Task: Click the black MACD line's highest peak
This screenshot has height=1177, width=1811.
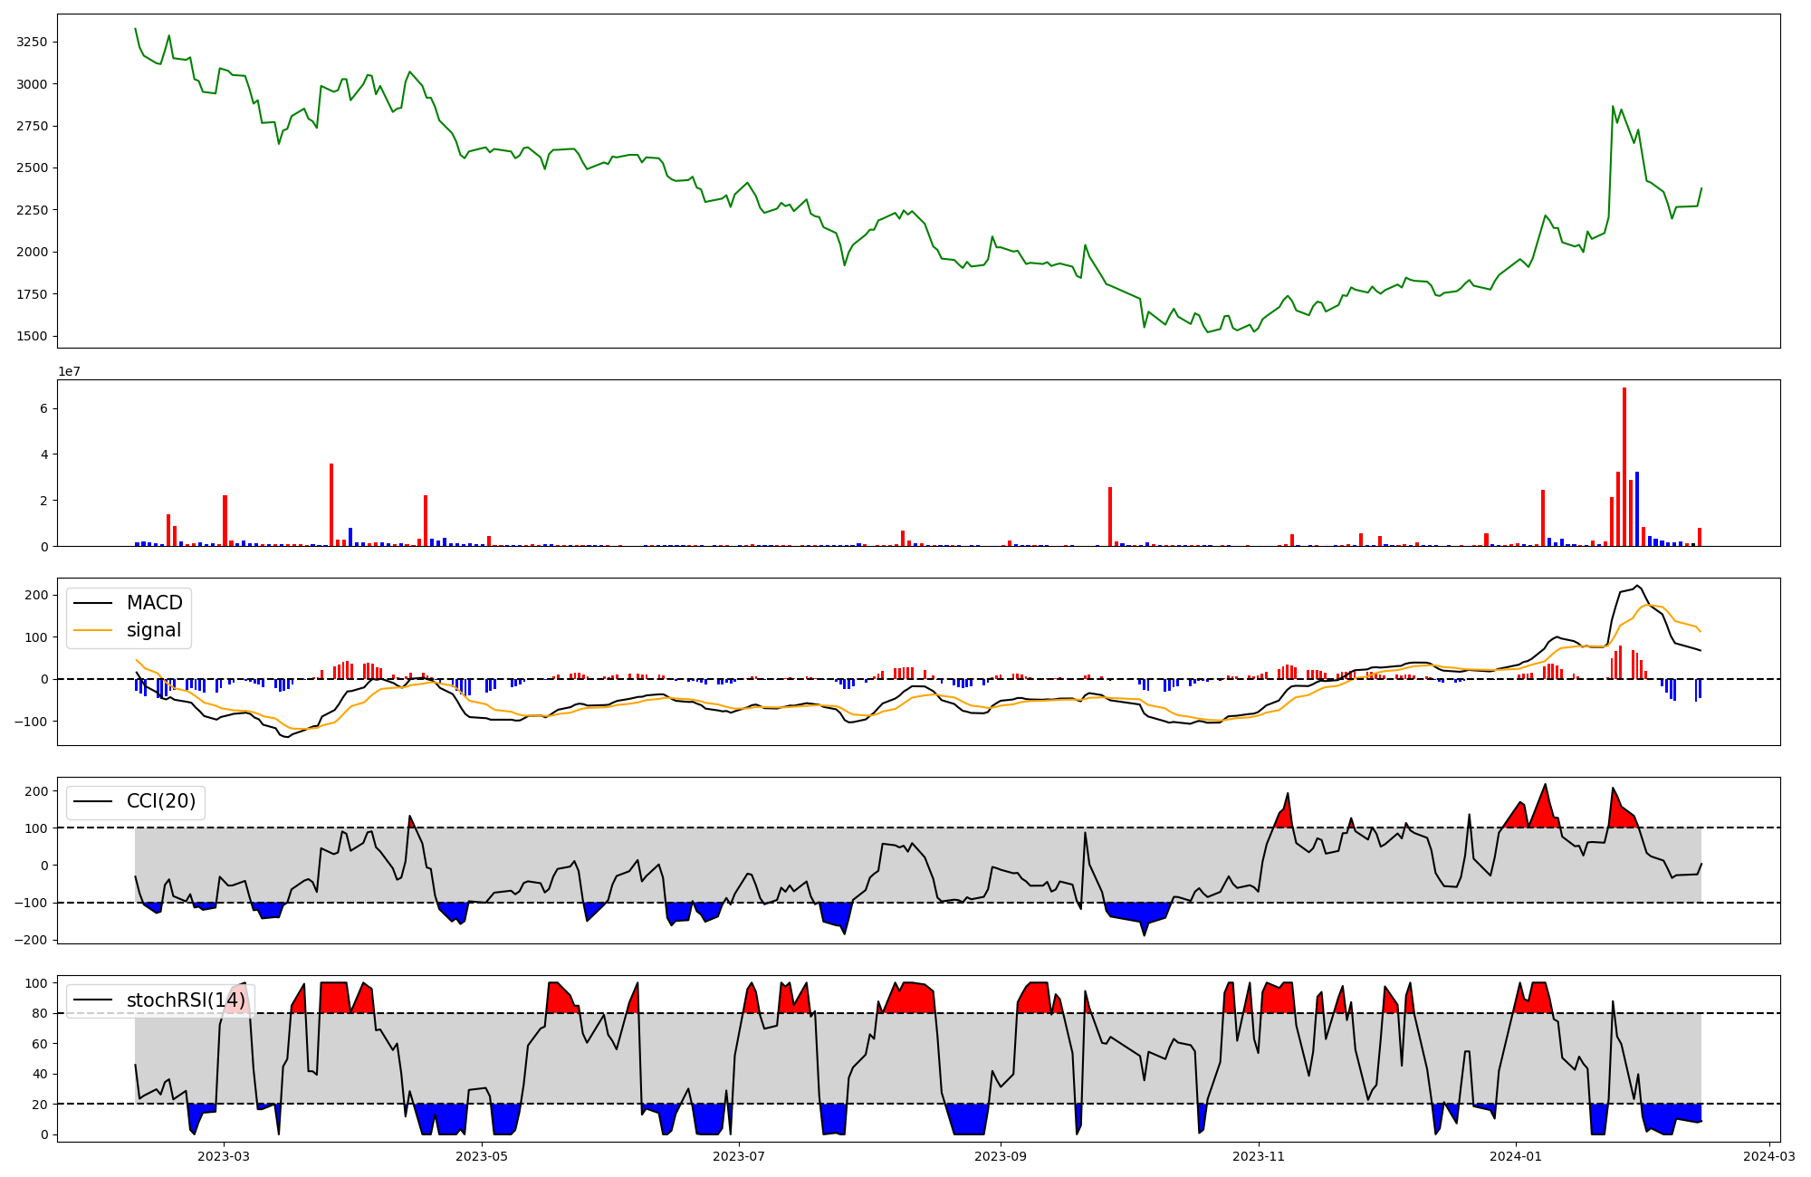Action: tap(1636, 586)
